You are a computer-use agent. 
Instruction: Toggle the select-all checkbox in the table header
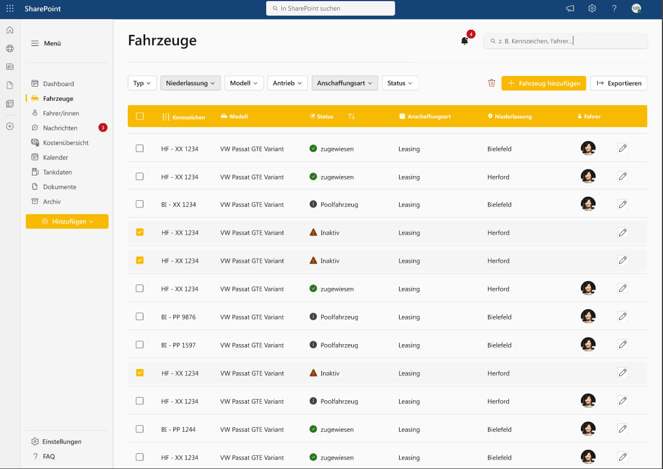140,116
